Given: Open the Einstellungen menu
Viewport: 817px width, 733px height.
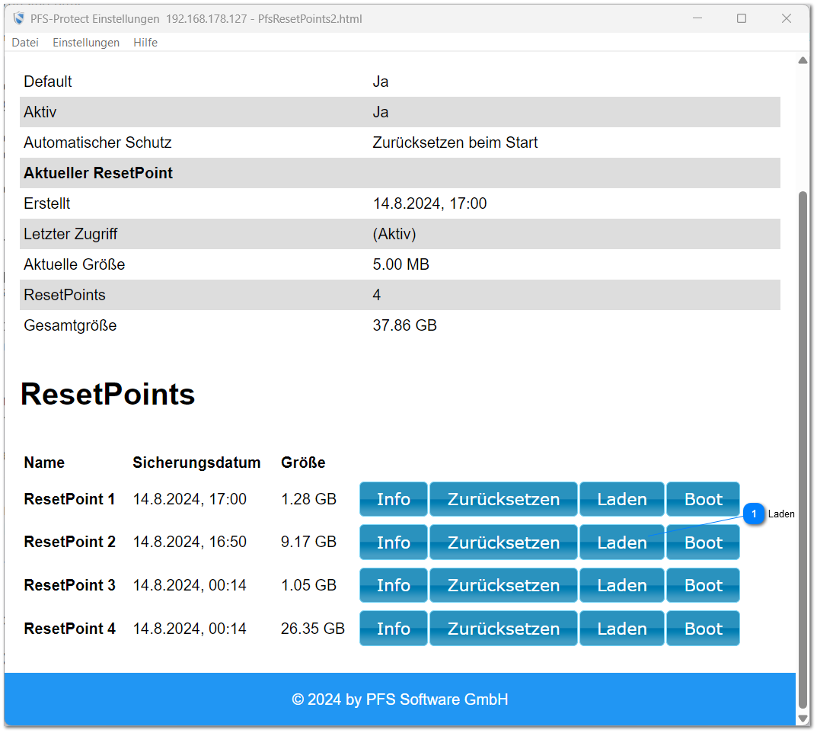Looking at the screenshot, I should (86, 43).
